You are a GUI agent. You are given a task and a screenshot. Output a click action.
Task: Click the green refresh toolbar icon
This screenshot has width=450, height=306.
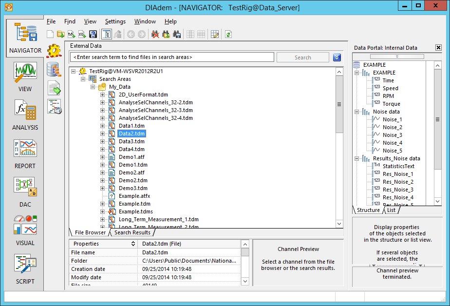(x=228, y=34)
